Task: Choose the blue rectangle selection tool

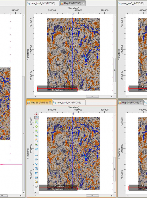Action: [x=36, y=173]
